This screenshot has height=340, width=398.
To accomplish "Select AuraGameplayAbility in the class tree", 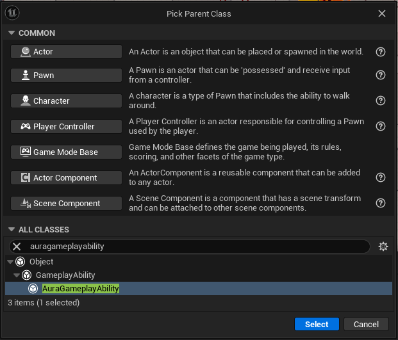I will click(81, 289).
